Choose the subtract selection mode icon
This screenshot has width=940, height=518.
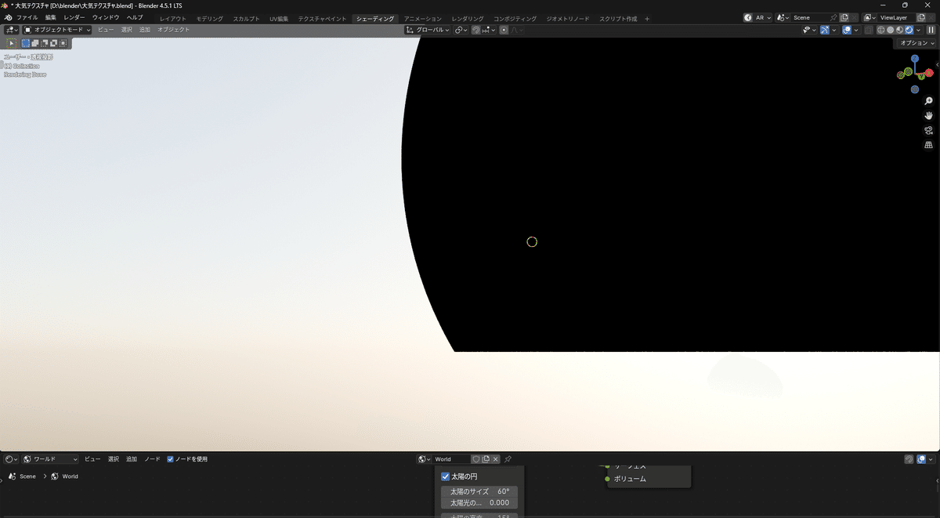coord(45,43)
